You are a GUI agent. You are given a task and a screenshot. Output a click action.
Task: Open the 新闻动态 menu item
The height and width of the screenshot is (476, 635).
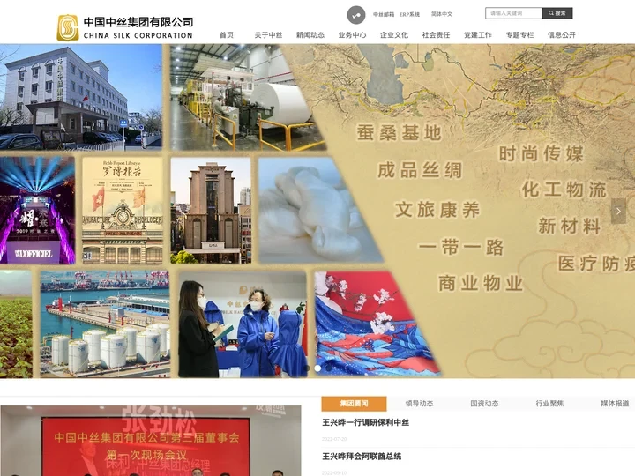[310, 35]
